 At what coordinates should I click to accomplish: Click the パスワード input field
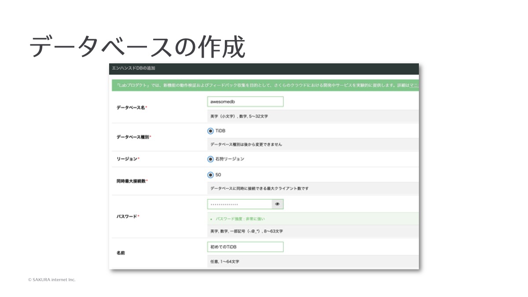coord(239,204)
